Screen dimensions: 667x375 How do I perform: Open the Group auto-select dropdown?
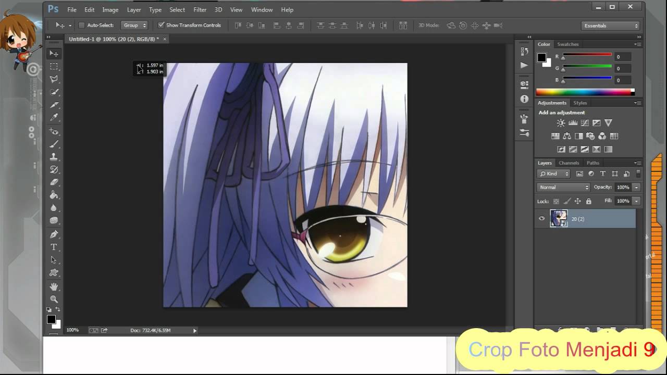click(x=134, y=25)
